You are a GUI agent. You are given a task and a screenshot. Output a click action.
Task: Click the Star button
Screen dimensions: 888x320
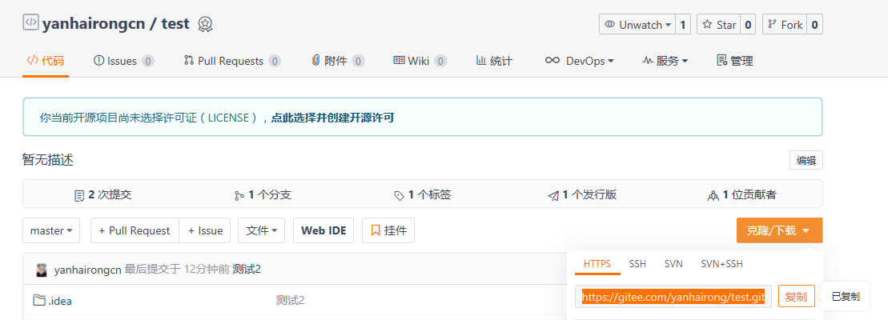(x=719, y=24)
